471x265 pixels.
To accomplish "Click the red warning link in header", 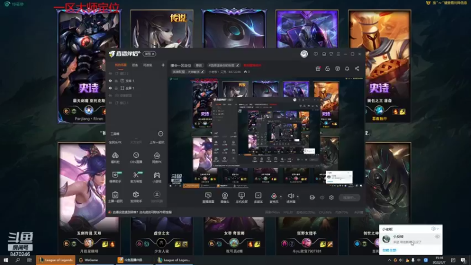I will [x=253, y=65].
